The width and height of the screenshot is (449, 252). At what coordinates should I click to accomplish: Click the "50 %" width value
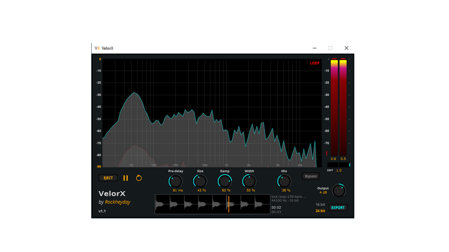(251, 190)
